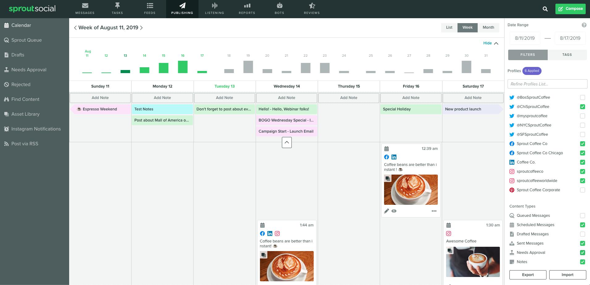Image resolution: width=590 pixels, height=285 pixels.
Task: Open Tasks pin icon in top bar
Action: coord(117,5)
